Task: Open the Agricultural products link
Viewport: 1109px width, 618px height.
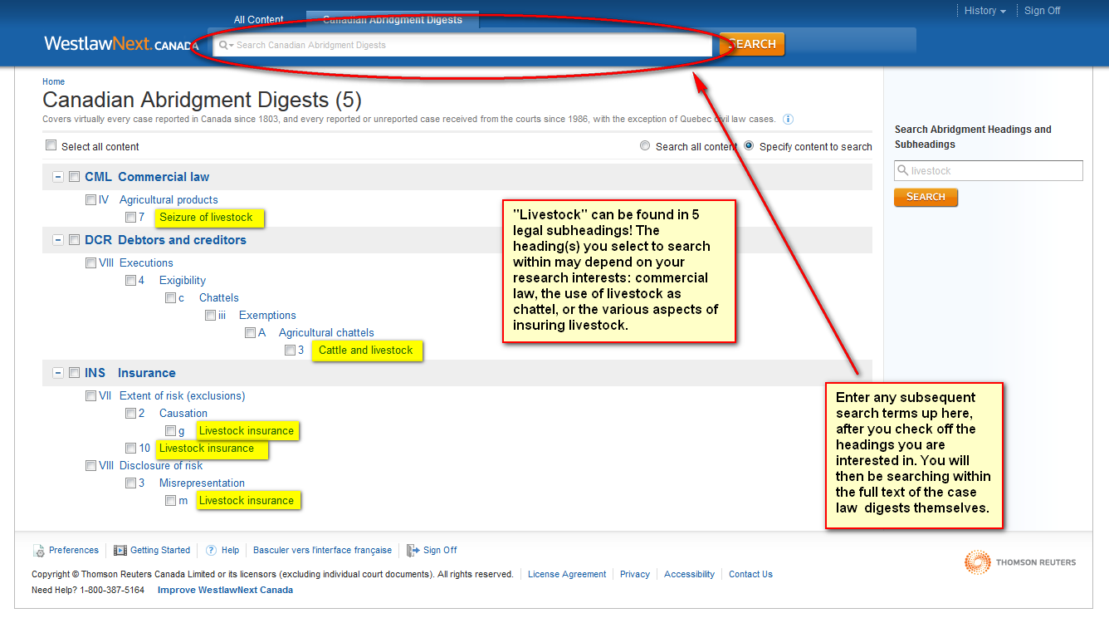Action: [x=169, y=199]
